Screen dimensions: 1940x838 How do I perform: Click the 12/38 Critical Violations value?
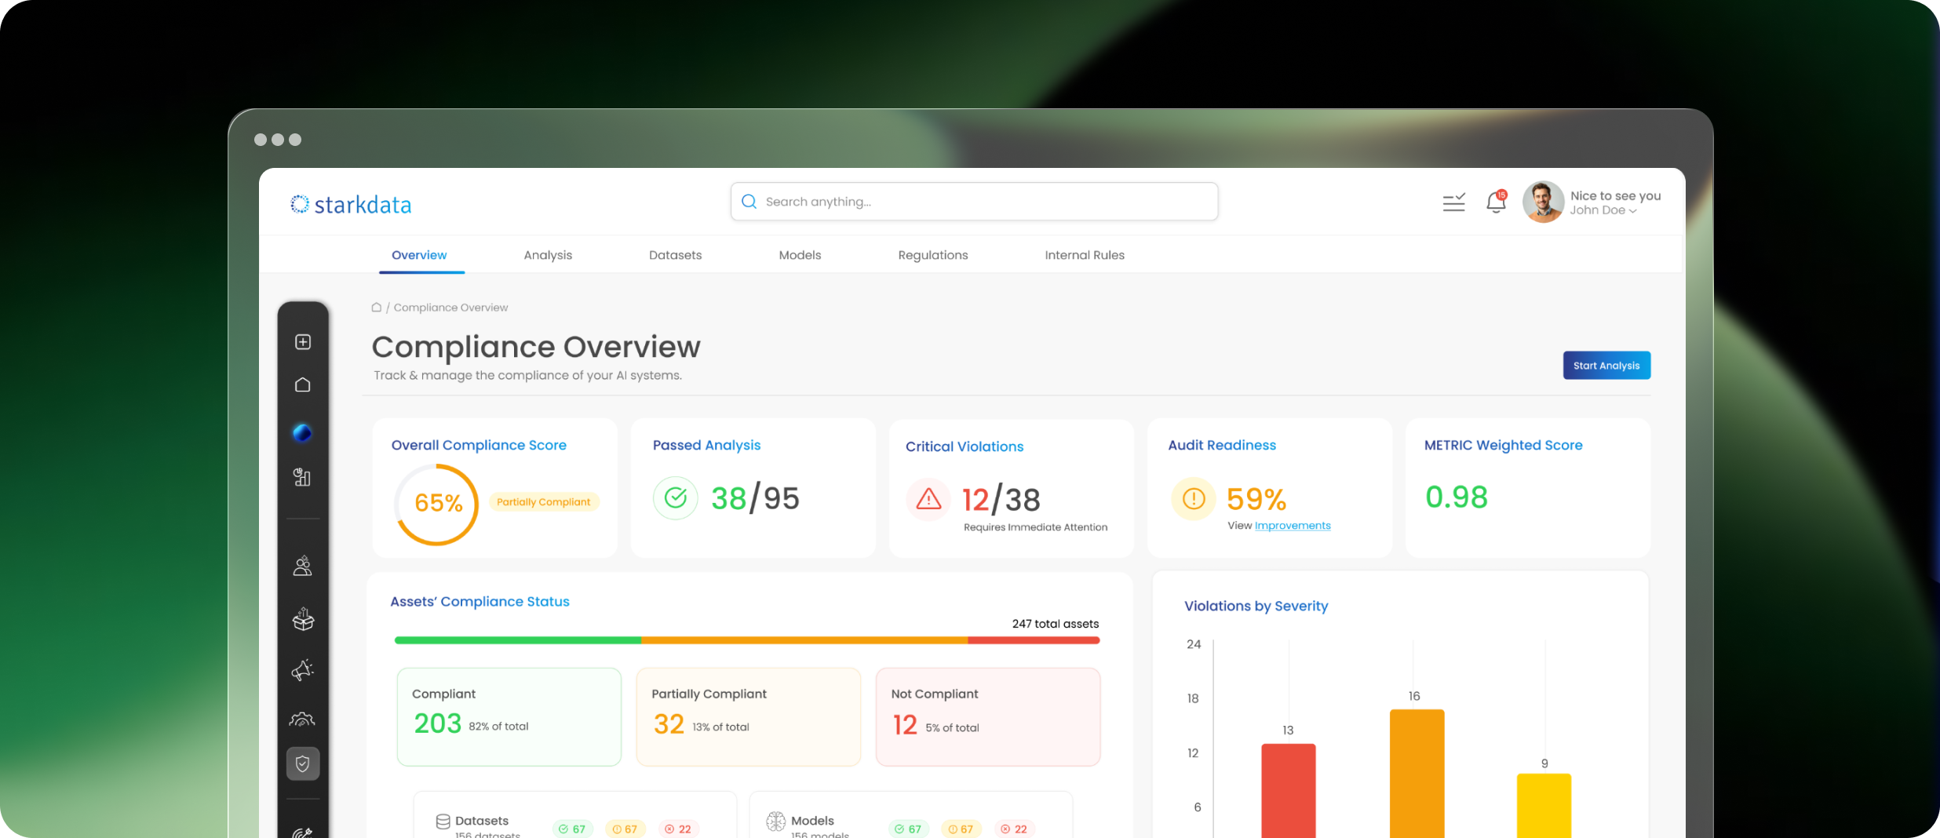click(x=1001, y=500)
